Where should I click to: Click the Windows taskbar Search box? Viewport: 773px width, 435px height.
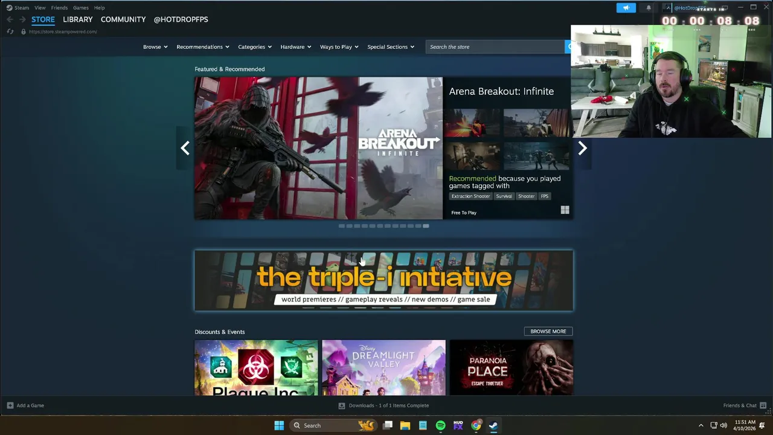(332, 425)
